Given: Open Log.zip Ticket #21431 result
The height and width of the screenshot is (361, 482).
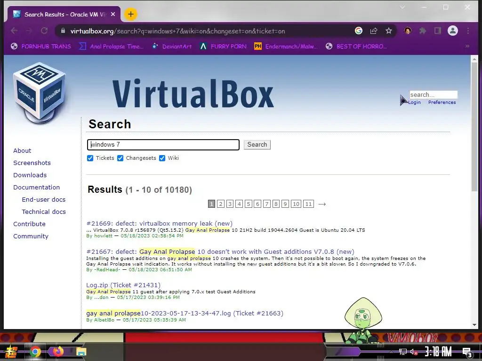Looking at the screenshot, I should [123, 285].
